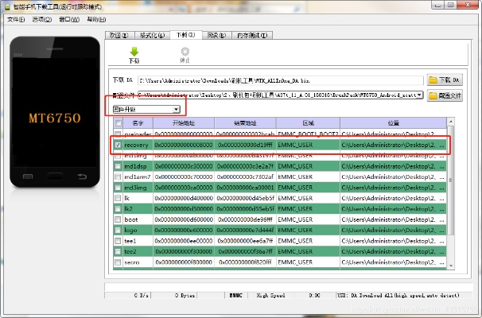The height and width of the screenshot is (318, 482).
Task: Click the app icon in title bar
Action: point(7,6)
